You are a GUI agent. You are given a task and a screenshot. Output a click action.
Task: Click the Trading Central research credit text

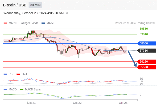coord(135,23)
